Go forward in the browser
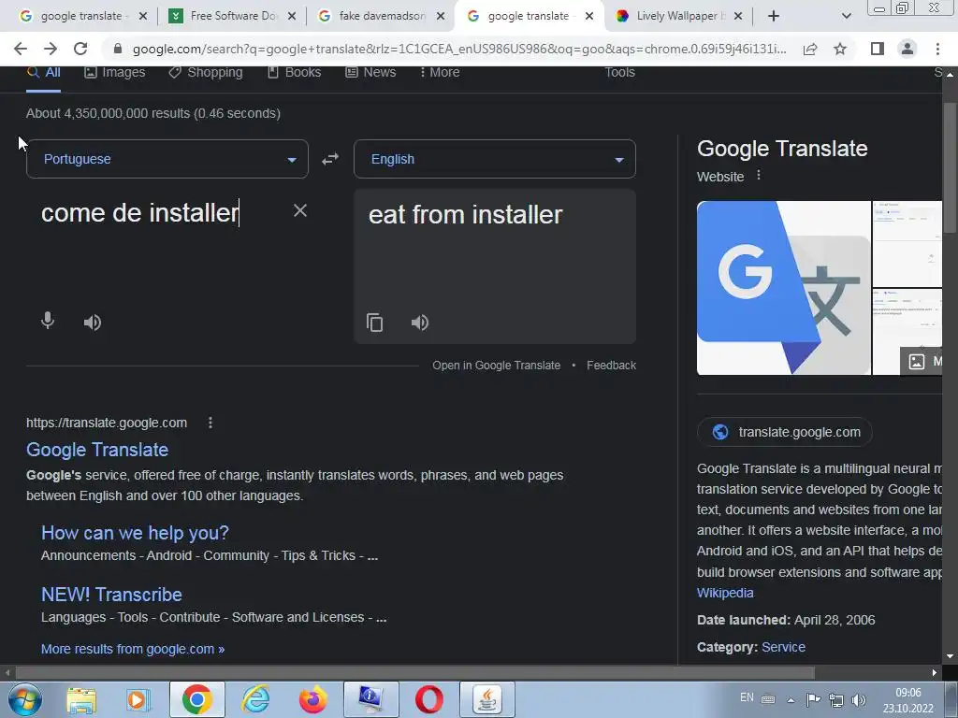Screen dimensions: 958x718 [51, 49]
